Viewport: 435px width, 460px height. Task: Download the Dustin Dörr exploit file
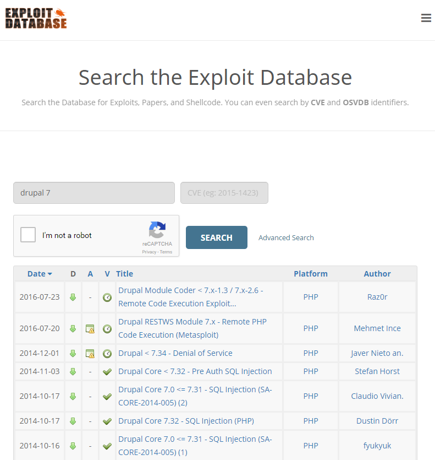click(73, 421)
